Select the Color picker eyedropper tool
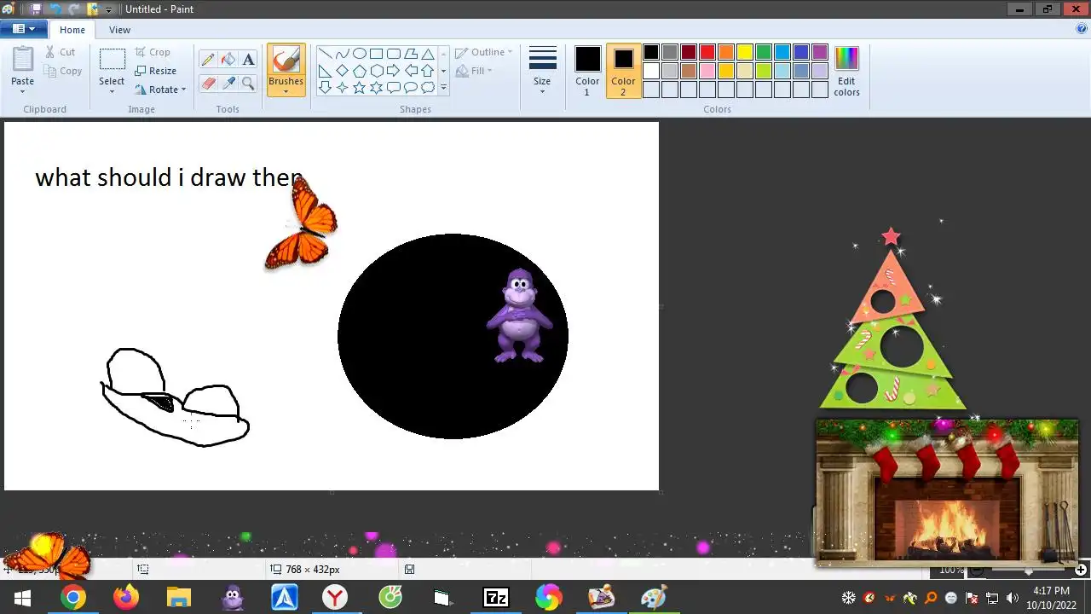This screenshot has width=1091, height=614. click(228, 83)
